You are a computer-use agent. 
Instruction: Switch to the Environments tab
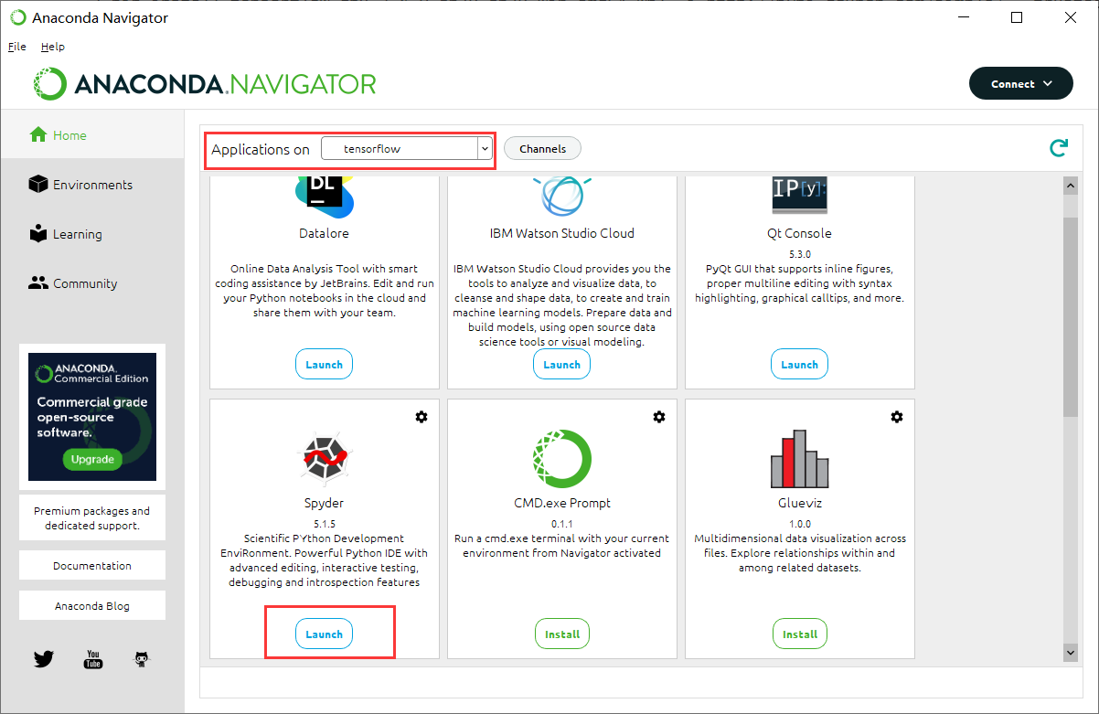[x=92, y=185]
